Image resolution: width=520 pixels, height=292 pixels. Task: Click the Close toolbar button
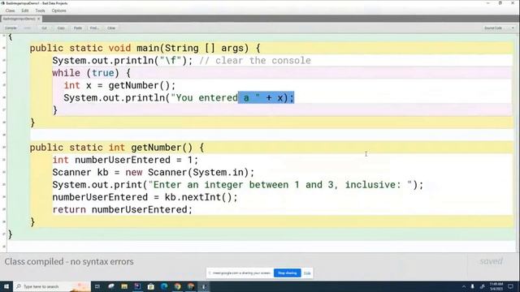(x=111, y=28)
